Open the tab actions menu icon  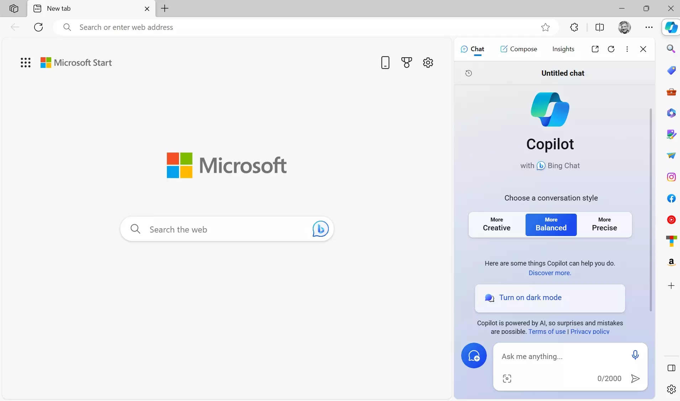point(14,9)
